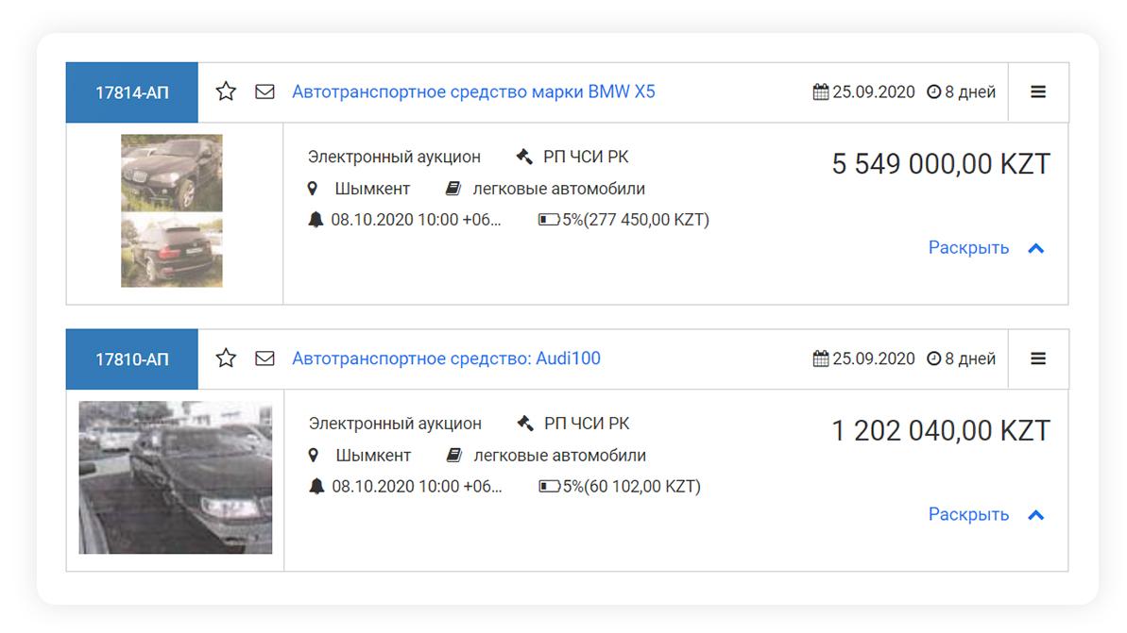This screenshot has height=633, width=1127.
Task: Click gavel icon beside РП ЧСИ РК in BMW card
Action: click(x=524, y=157)
